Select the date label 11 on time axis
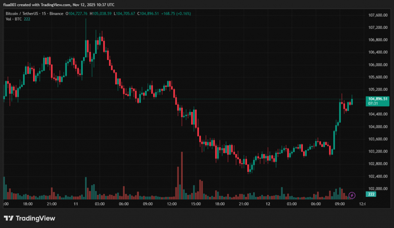The height and width of the screenshot is (228, 394). pyautogui.click(x=76, y=204)
